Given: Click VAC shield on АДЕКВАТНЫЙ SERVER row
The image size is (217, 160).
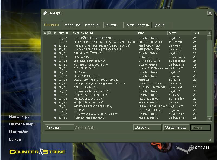Looking at the screenshot, I should tap(55, 118).
